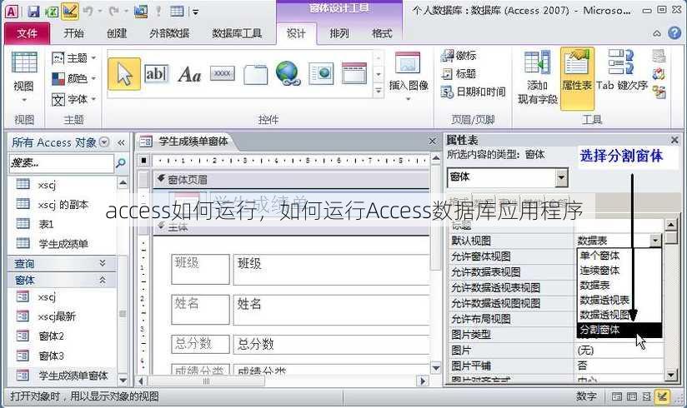Click the Title (标题) button
Image resolution: width=687 pixels, height=408 pixels.
(x=459, y=73)
